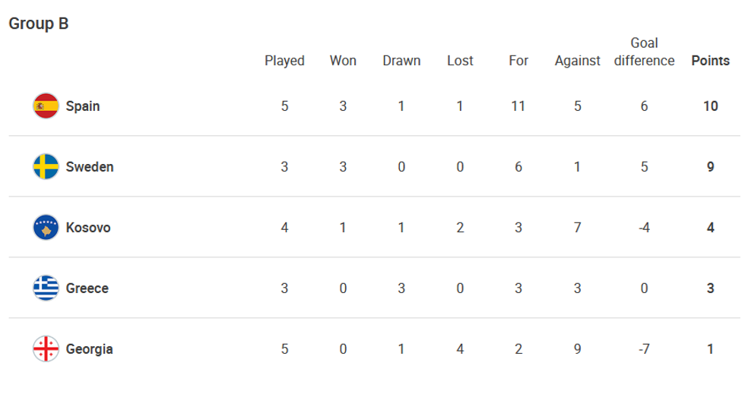Click the Group B heading
This screenshot has height=397, width=745.
(x=39, y=24)
